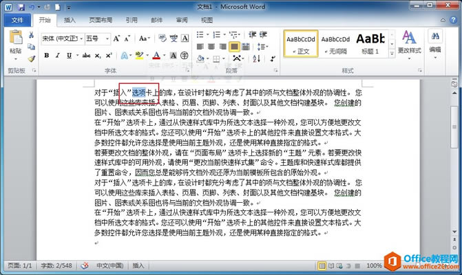Click the Undo arrow in Quick Access Toolbar
462x275 pixels.
click(32, 7)
